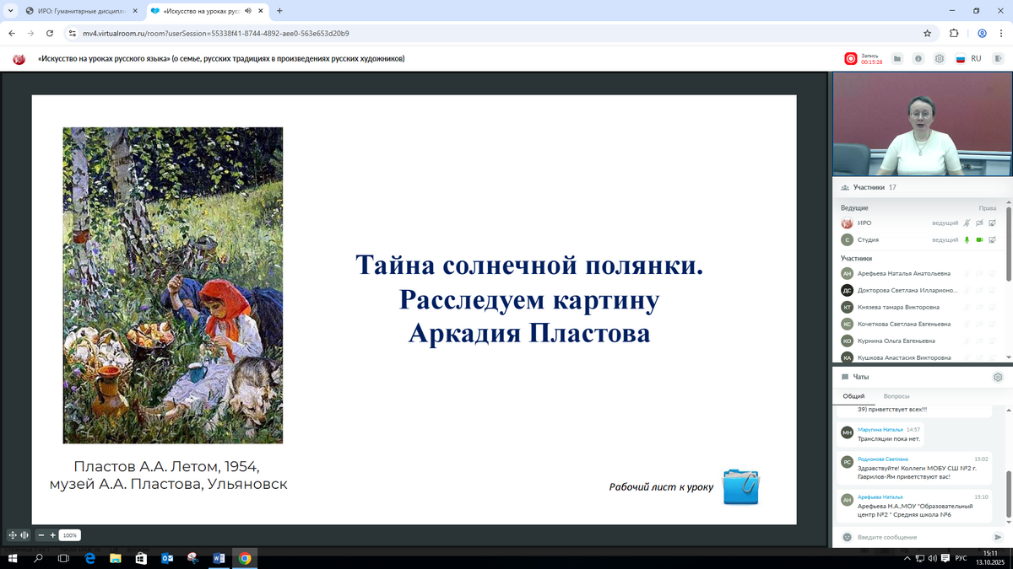The width and height of the screenshot is (1013, 569).
Task: Switch to the Вопросы chat tab
Action: [x=896, y=396]
